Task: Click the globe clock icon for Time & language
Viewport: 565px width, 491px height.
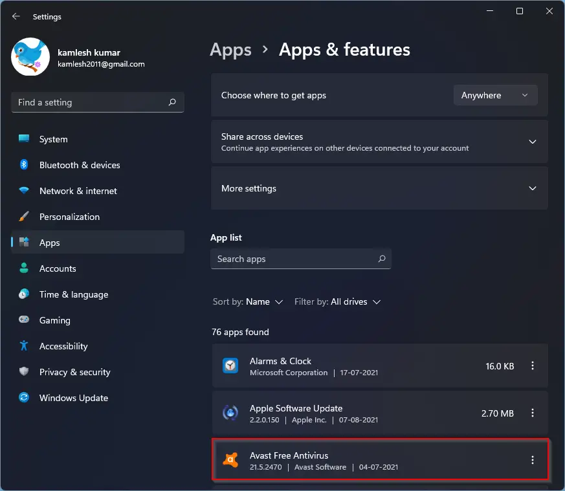Action: pos(24,294)
